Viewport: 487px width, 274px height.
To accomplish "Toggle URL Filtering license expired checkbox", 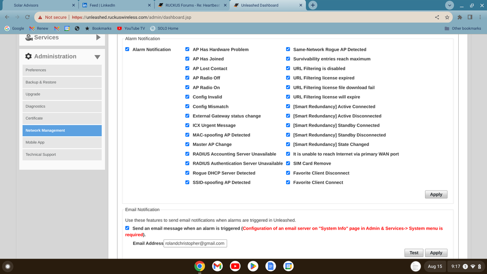I will pos(288,78).
